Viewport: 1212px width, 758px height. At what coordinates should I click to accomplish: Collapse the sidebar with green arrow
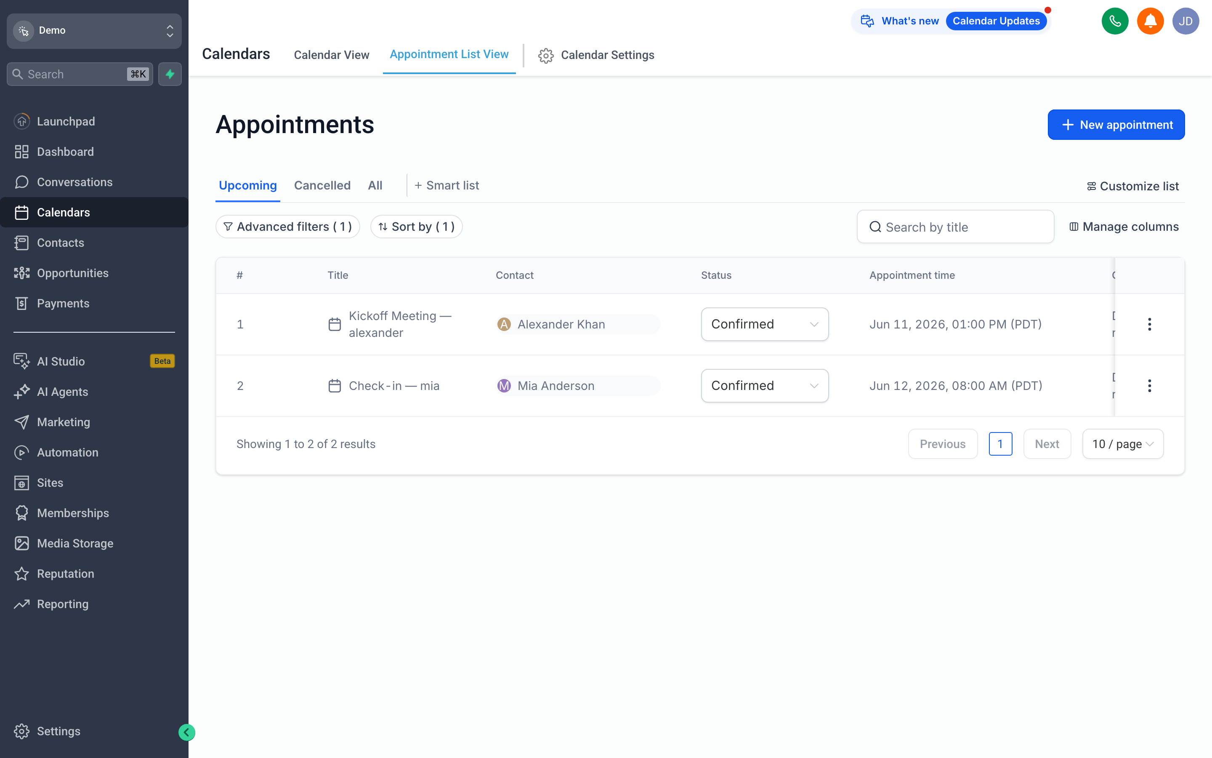tap(186, 732)
